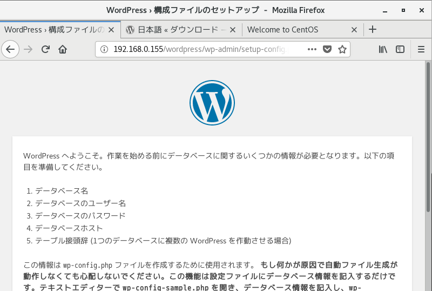Screen dimensions: 432x291
Task: Close the 日本語 ダウンロード tab
Action: coord(233,30)
